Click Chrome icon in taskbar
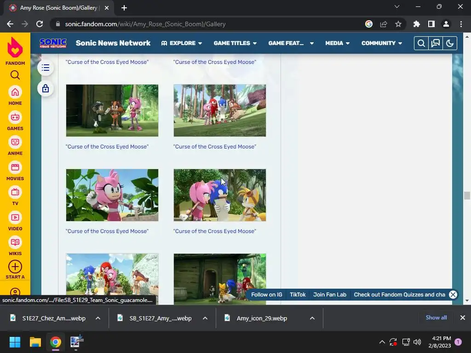 (56, 342)
